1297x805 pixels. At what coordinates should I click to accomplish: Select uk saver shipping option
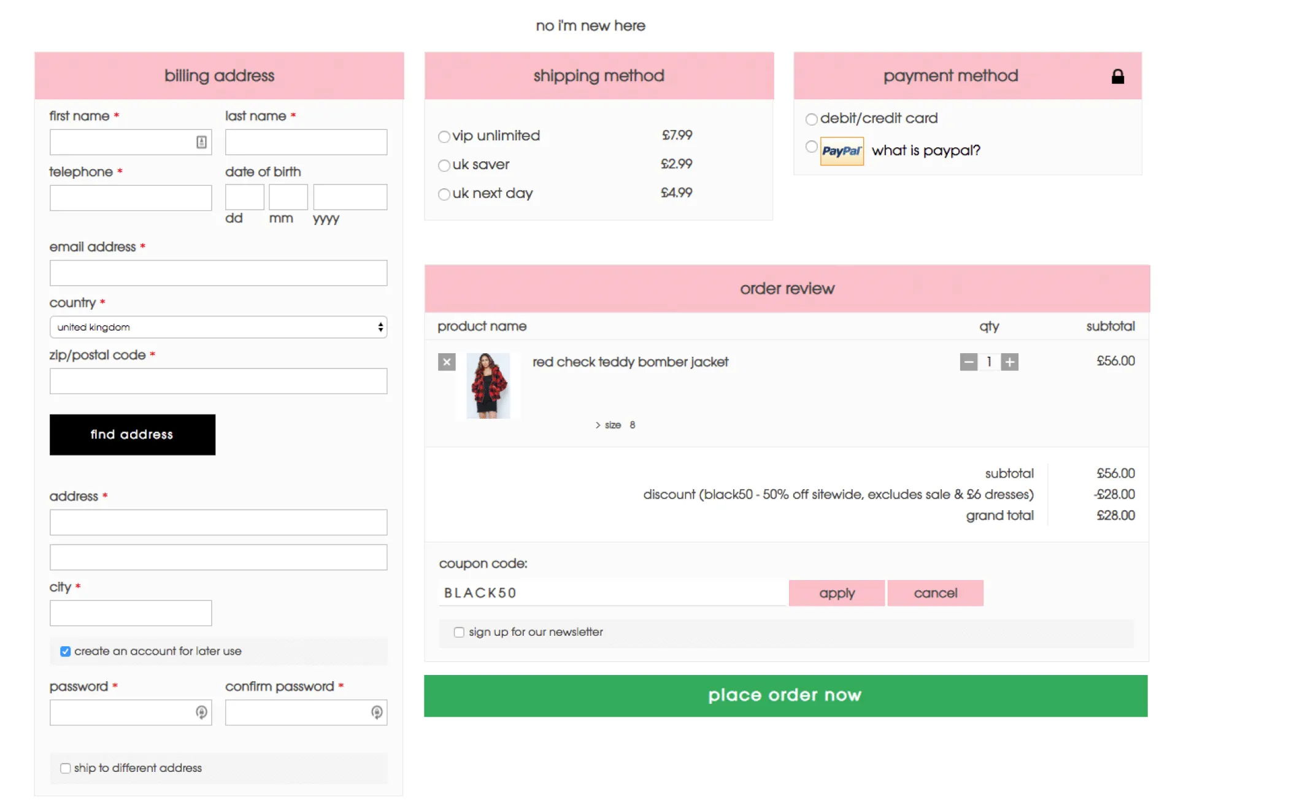(444, 166)
